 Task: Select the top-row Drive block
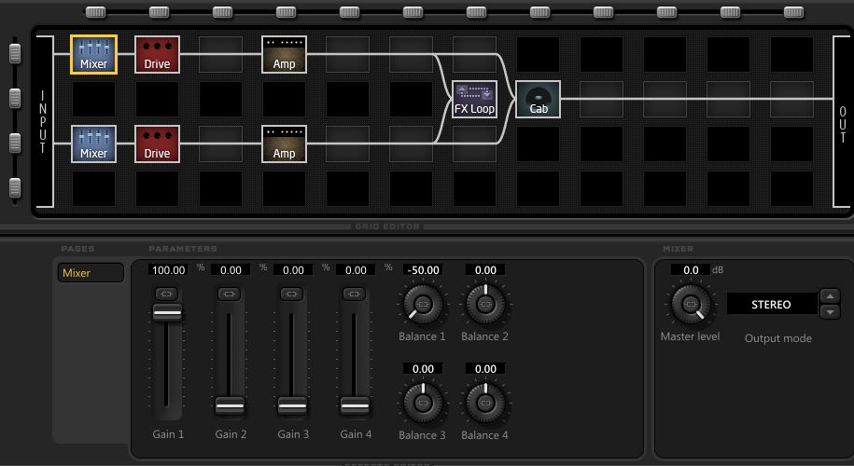point(157,54)
